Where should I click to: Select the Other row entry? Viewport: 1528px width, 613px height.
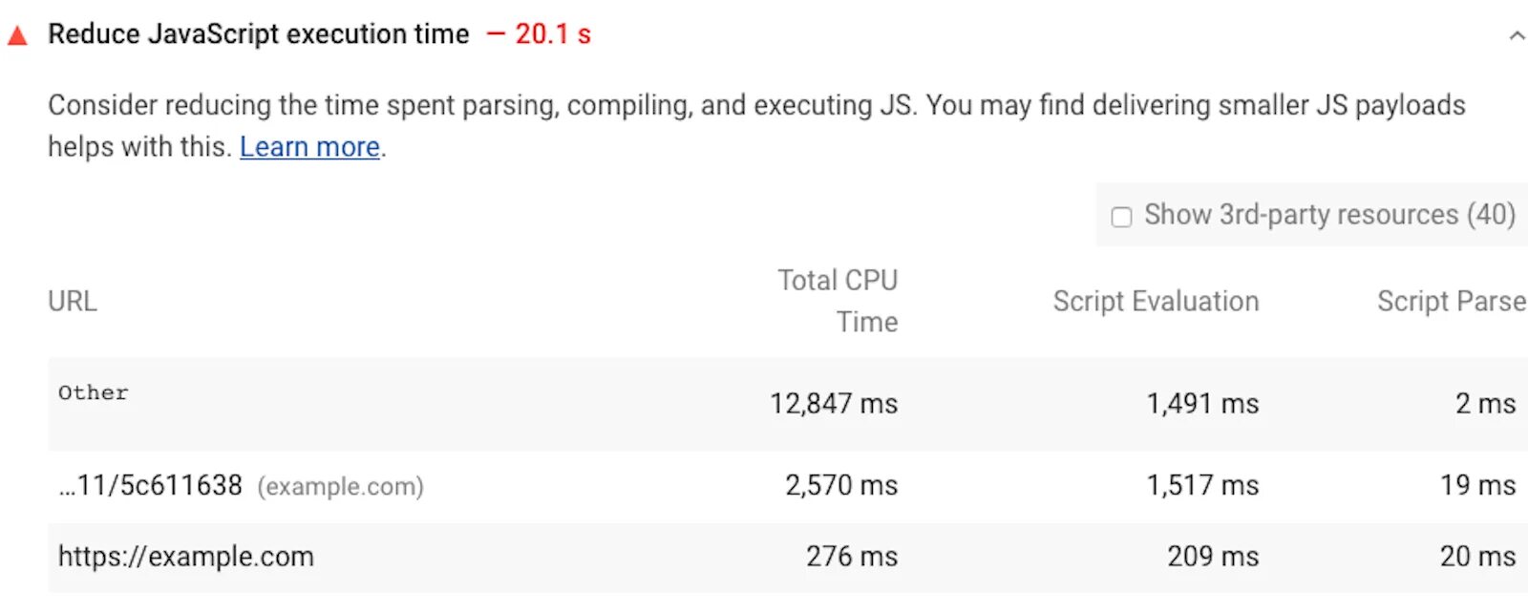click(x=93, y=392)
